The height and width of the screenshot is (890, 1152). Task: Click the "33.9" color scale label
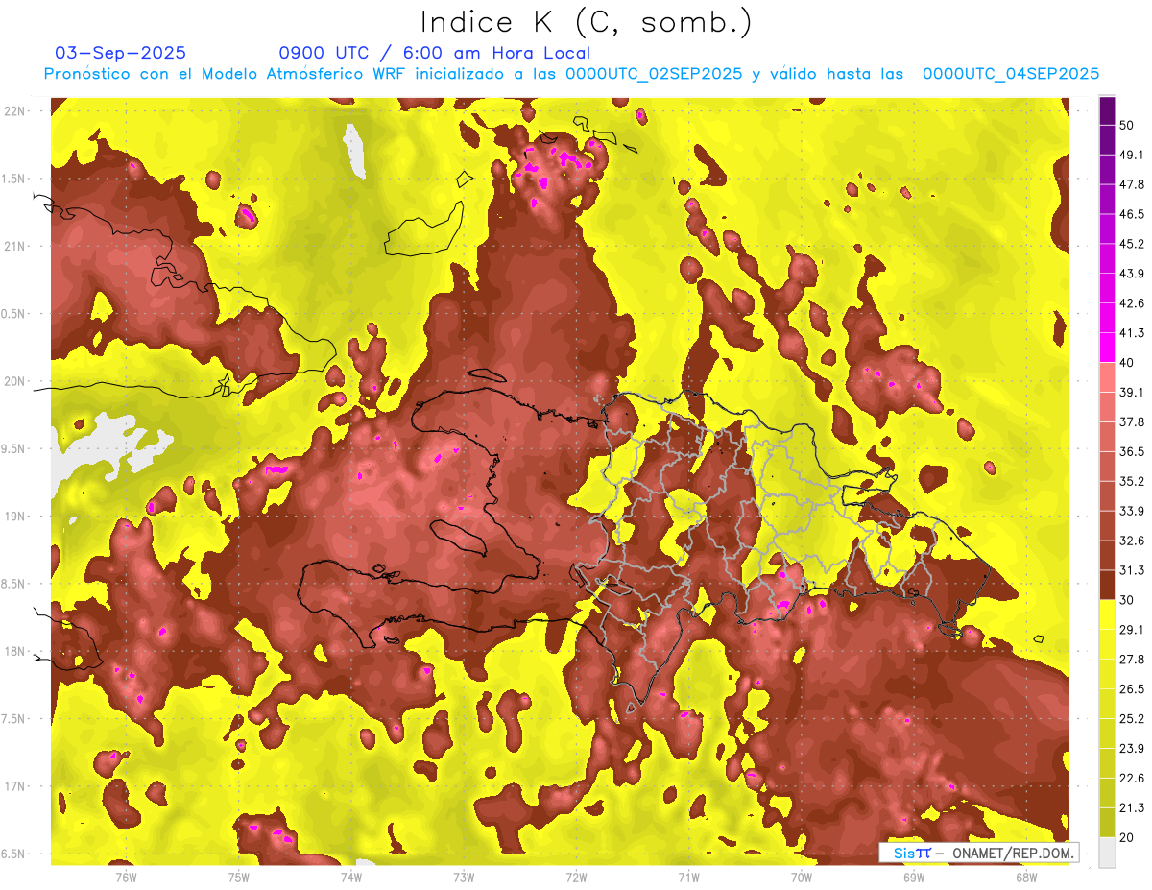[1131, 511]
